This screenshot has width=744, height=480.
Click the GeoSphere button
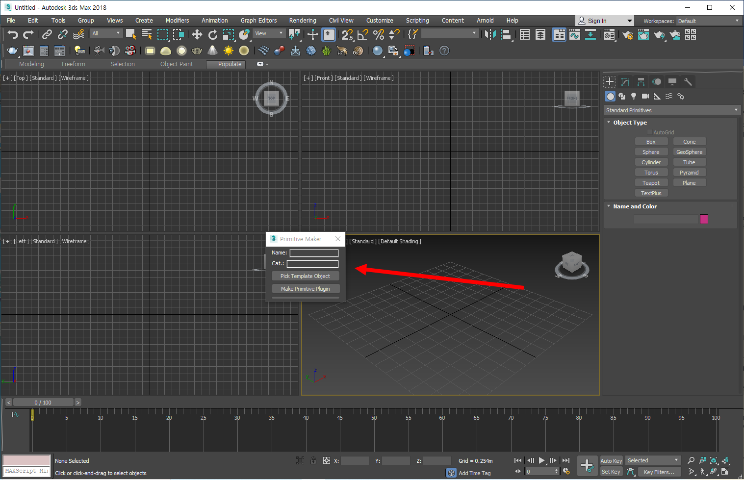(x=689, y=152)
